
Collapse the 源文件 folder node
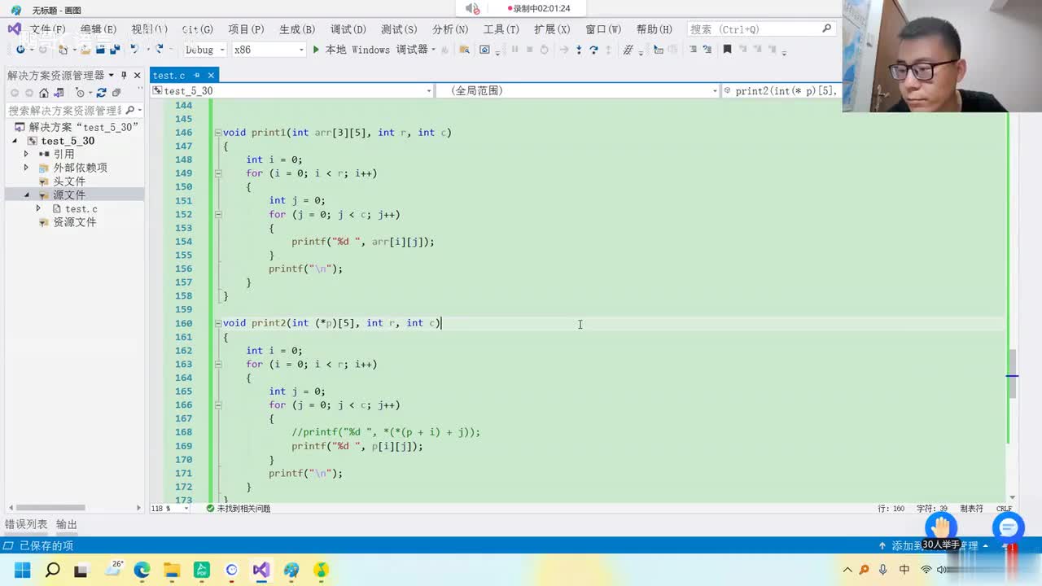coord(26,195)
